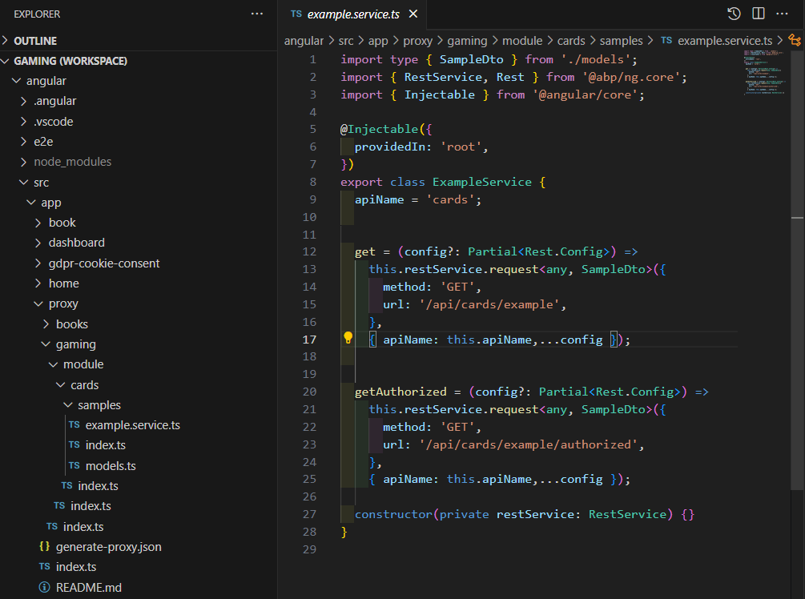Open editor more actions ellipsis menu
This screenshot has height=599, width=805.
783,14
